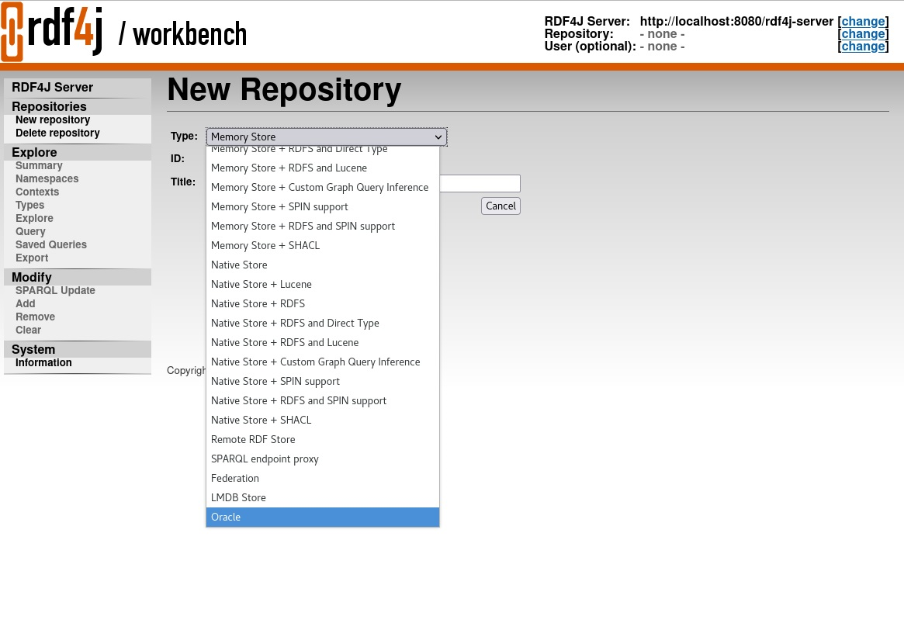Click the Modify section heading
904x630 pixels.
pyautogui.click(x=32, y=277)
